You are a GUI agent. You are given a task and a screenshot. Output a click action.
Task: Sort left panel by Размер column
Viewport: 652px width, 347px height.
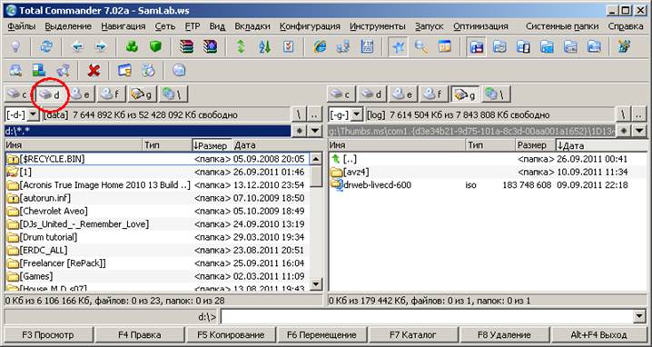pyautogui.click(x=212, y=145)
